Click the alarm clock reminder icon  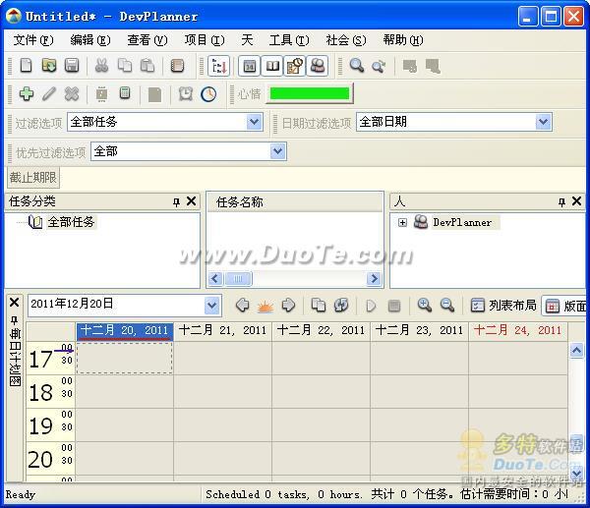coord(186,93)
